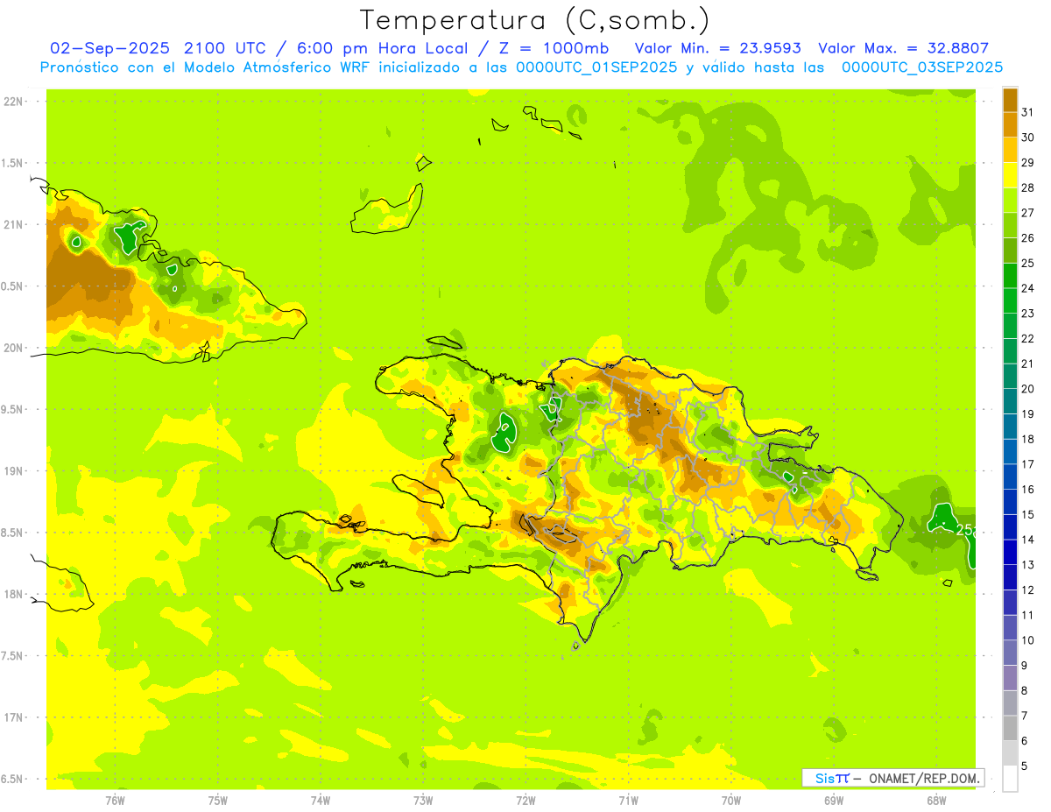Click the legend value "12"
Image resolution: width=1051 pixels, height=812 pixels.
[1027, 590]
